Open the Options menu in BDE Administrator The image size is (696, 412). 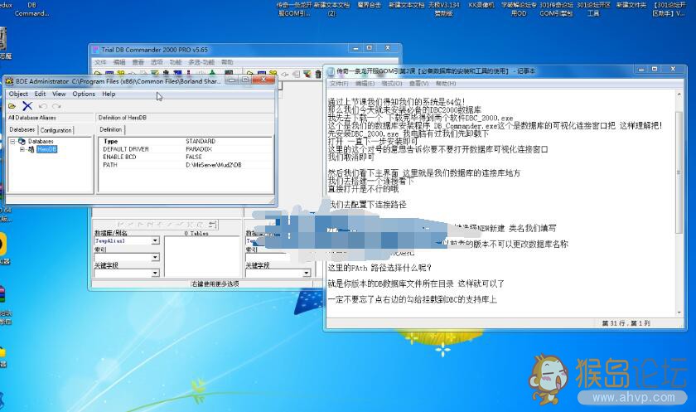(84, 95)
